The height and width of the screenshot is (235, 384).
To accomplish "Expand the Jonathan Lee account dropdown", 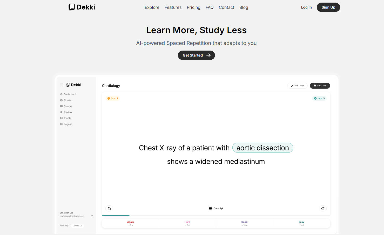I will (x=92, y=216).
